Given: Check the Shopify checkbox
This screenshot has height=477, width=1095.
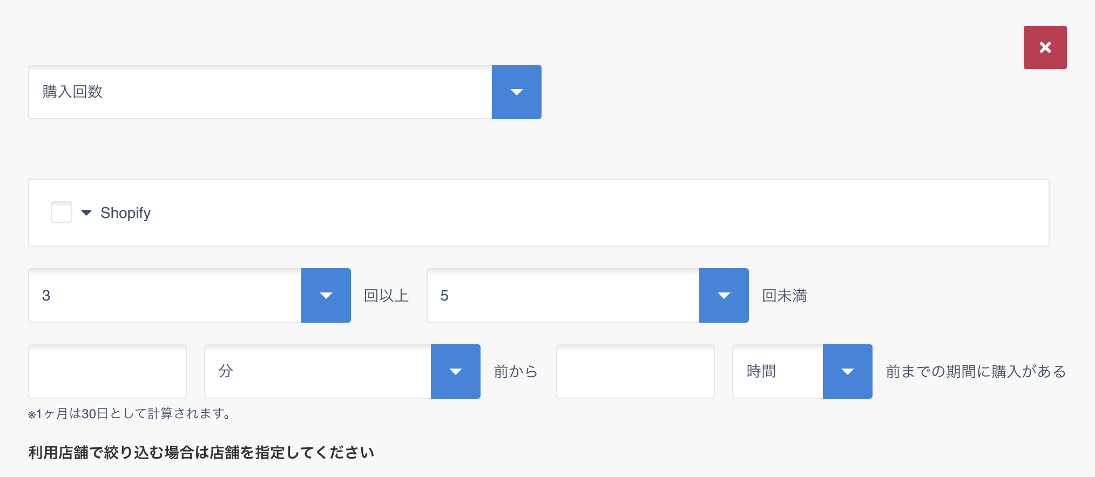Looking at the screenshot, I should pyautogui.click(x=62, y=212).
